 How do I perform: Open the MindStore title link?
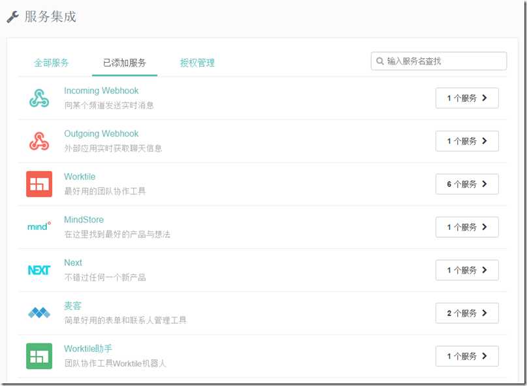(84, 220)
